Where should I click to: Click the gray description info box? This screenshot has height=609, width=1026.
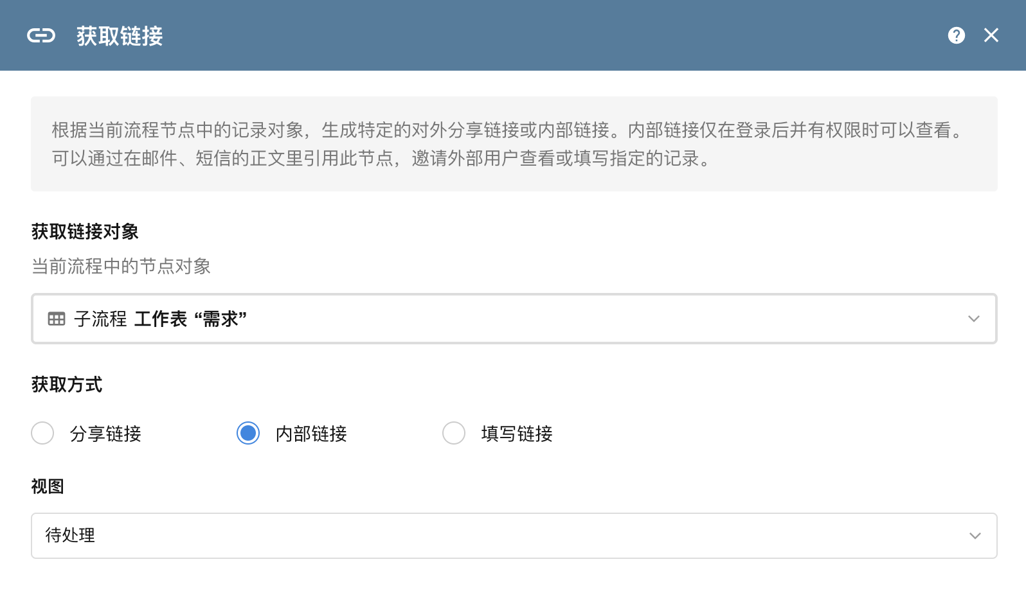tap(514, 144)
